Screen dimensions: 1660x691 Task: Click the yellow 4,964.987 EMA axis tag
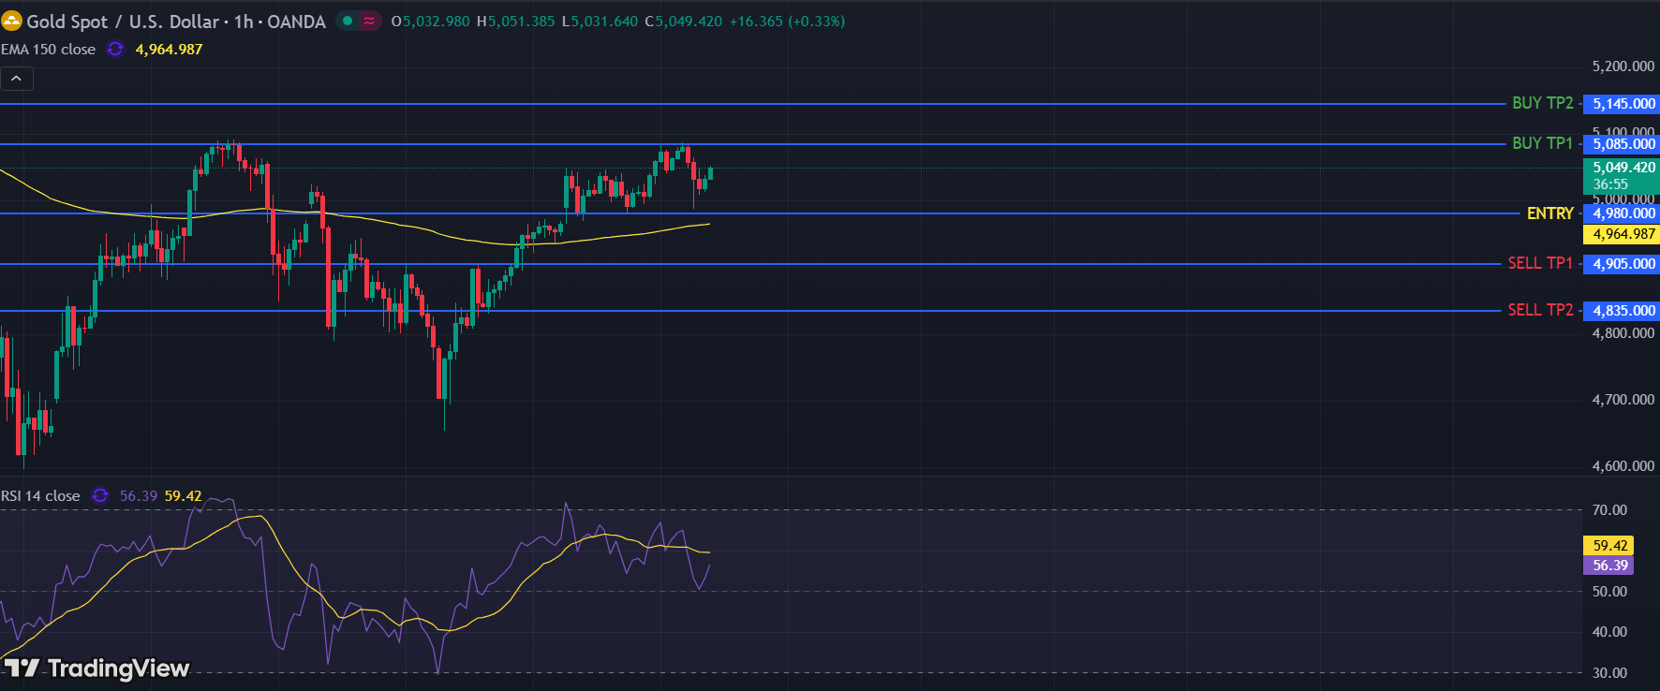tap(1623, 234)
